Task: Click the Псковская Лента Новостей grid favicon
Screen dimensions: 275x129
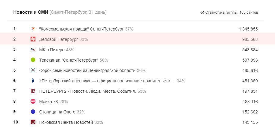Action: click(x=33, y=122)
